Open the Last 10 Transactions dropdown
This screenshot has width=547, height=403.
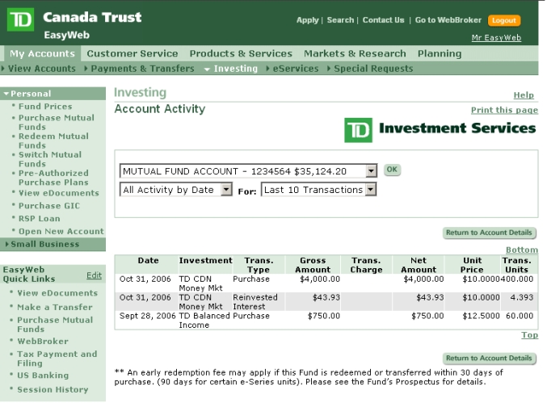[371, 190]
